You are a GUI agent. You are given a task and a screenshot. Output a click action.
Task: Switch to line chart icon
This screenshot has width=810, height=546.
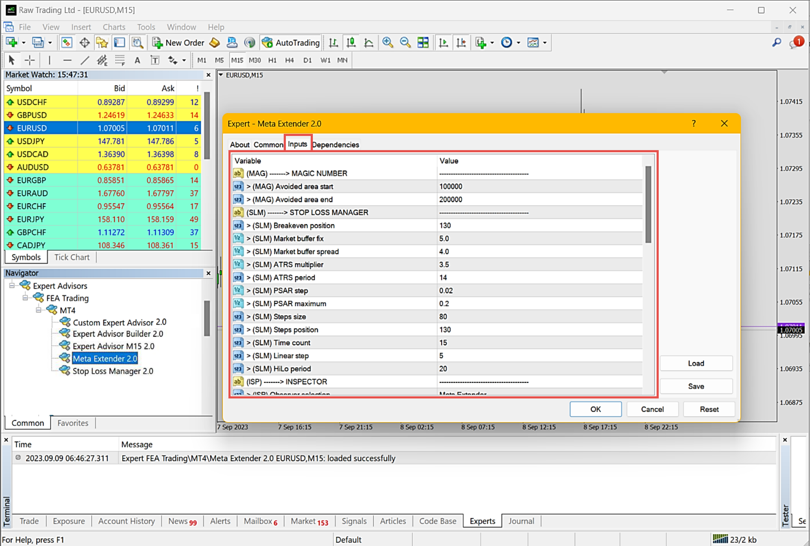click(x=369, y=42)
